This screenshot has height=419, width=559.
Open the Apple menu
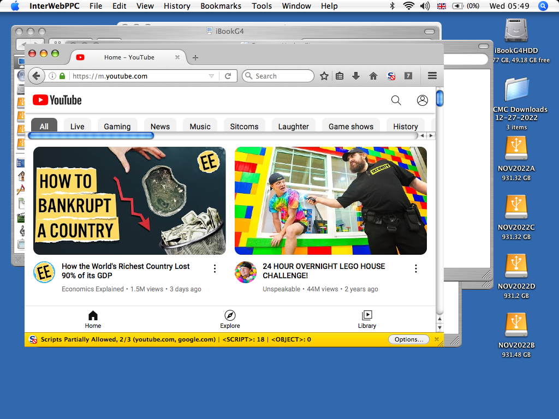click(x=15, y=6)
